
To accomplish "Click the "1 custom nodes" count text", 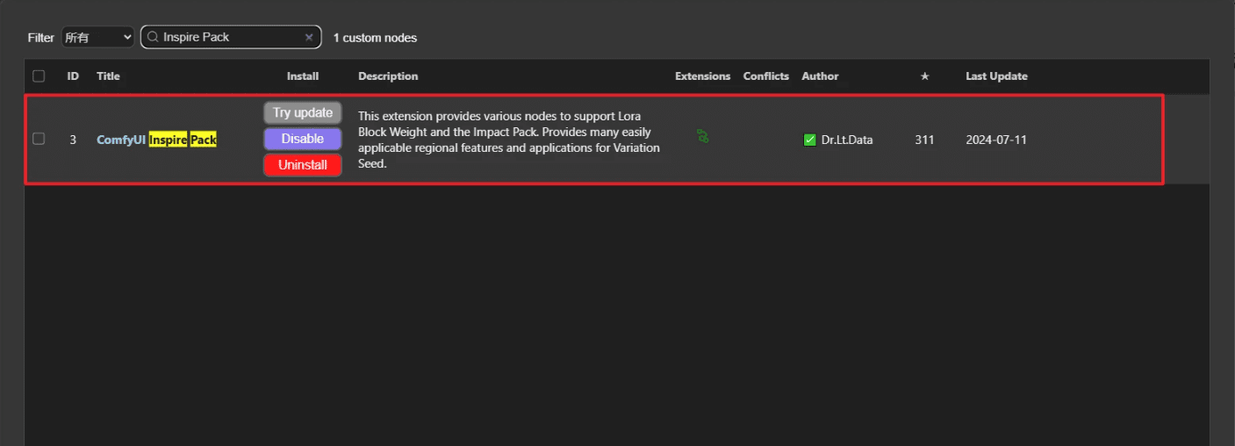I will click(375, 38).
